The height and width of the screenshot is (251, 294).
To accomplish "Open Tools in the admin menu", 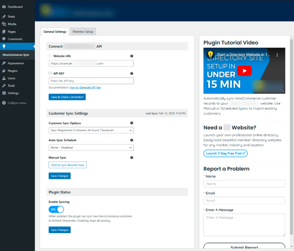I will pyautogui.click(x=11, y=85).
